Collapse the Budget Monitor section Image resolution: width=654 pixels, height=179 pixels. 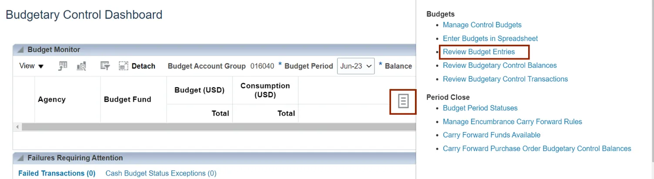20,50
